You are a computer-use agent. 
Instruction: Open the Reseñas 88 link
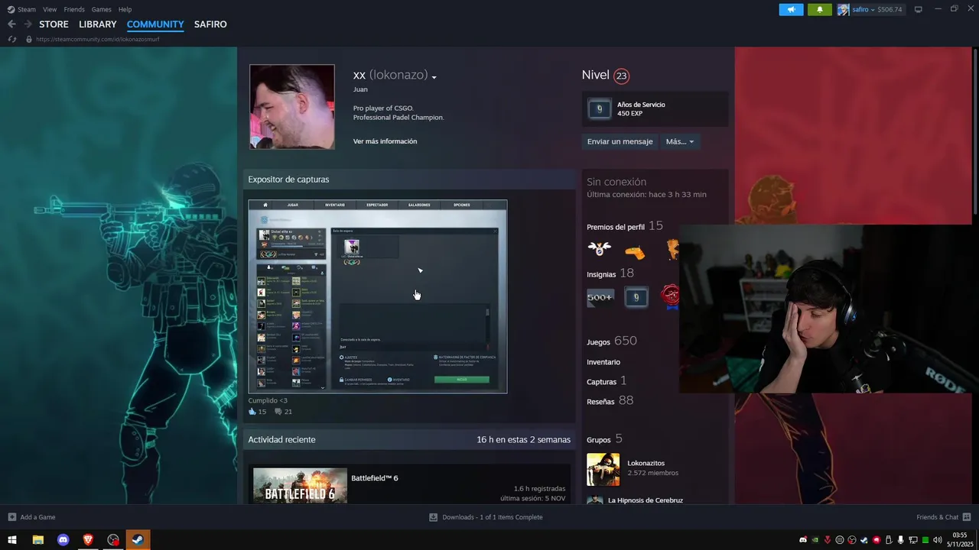pos(610,401)
